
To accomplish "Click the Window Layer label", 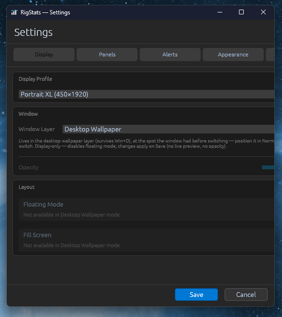I will [x=37, y=129].
